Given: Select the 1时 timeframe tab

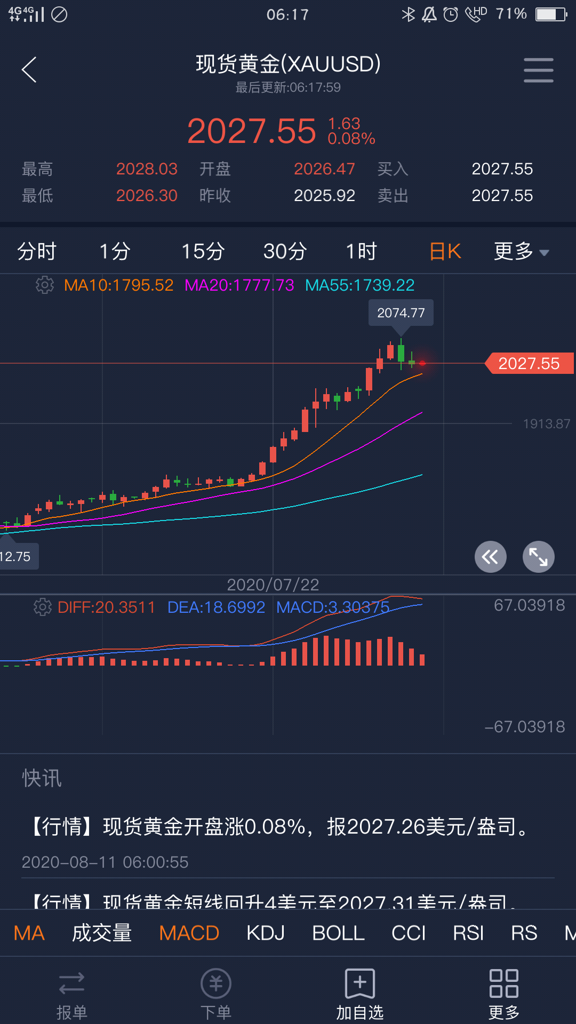Looking at the screenshot, I should pyautogui.click(x=362, y=251).
